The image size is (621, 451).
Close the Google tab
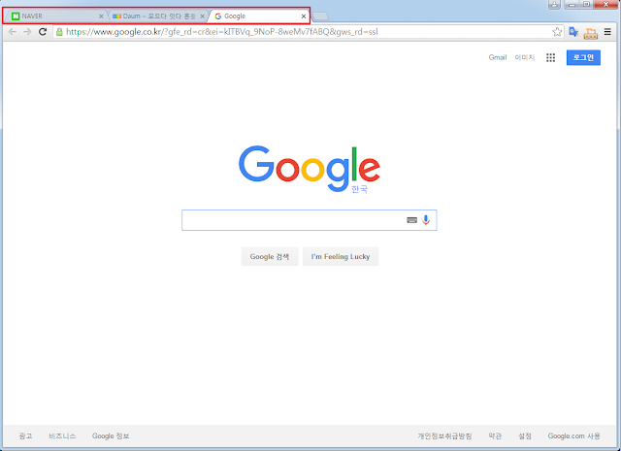click(x=304, y=16)
